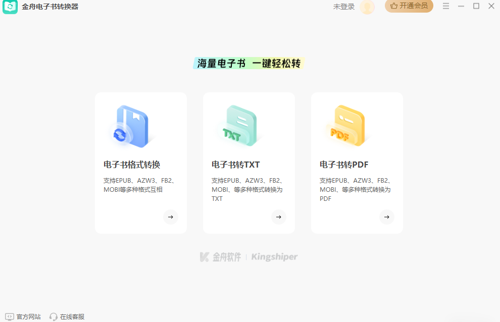Open 电子书格式转换 with its arrow button
The height and width of the screenshot is (322, 500).
(171, 217)
